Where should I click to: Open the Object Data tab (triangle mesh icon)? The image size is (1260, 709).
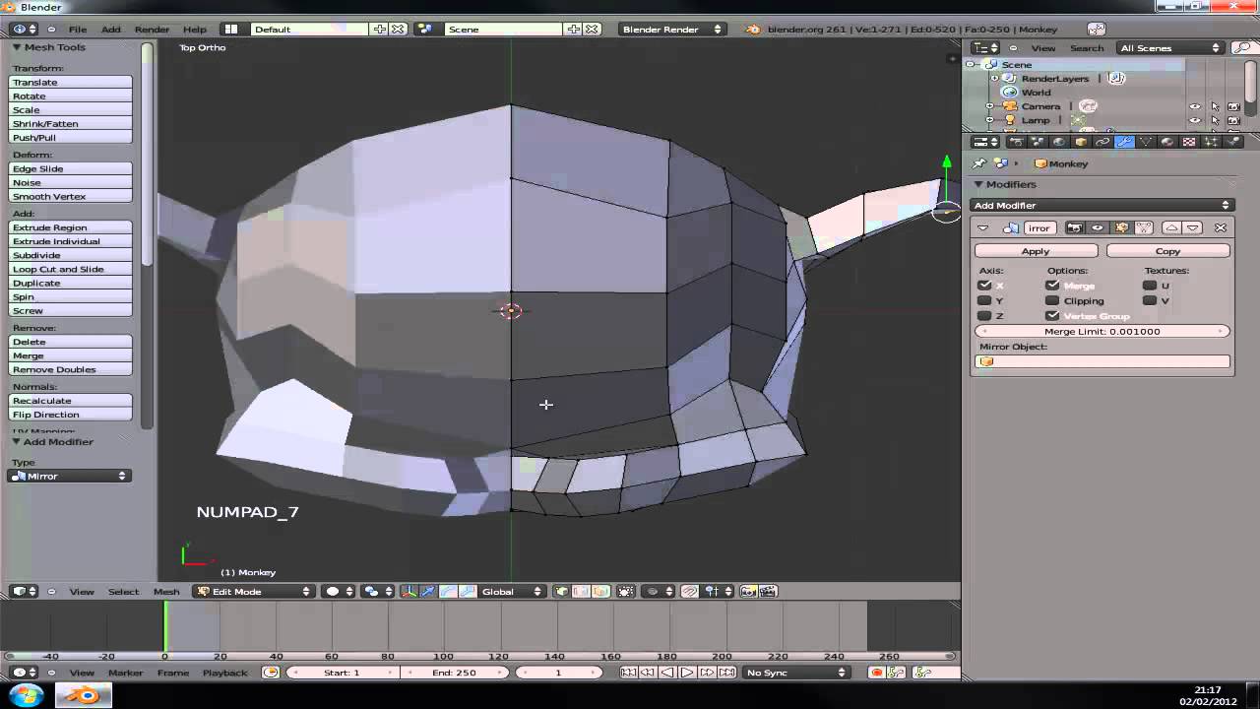click(1146, 142)
